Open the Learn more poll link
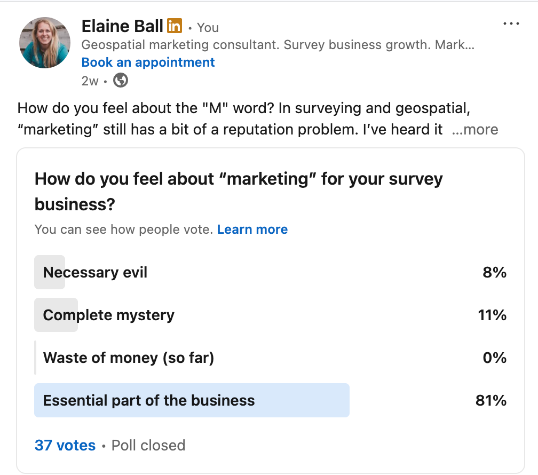The width and height of the screenshot is (538, 475). (x=252, y=229)
